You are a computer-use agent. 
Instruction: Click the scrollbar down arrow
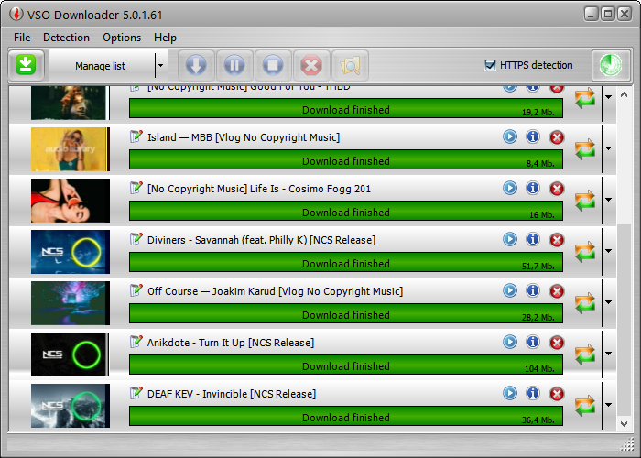click(624, 423)
